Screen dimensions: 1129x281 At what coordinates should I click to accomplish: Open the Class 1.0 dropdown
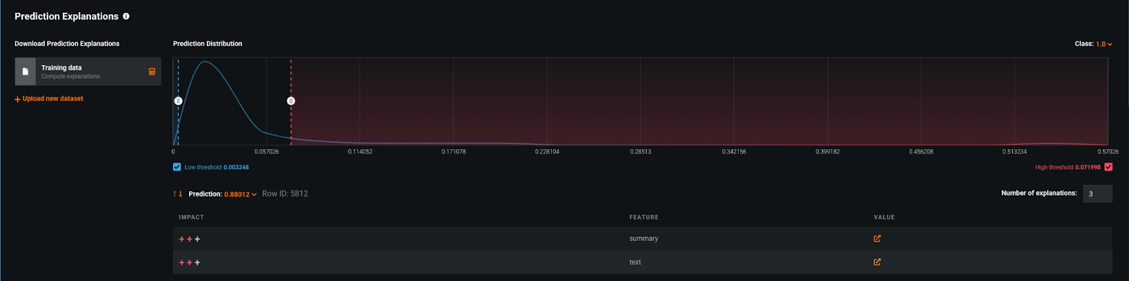[1104, 44]
